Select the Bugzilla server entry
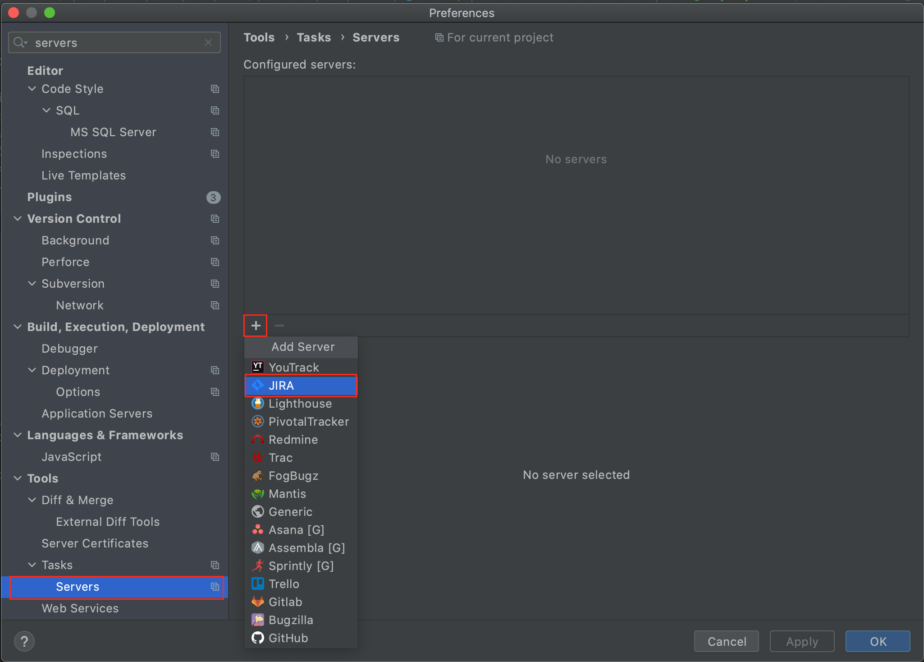 point(291,620)
